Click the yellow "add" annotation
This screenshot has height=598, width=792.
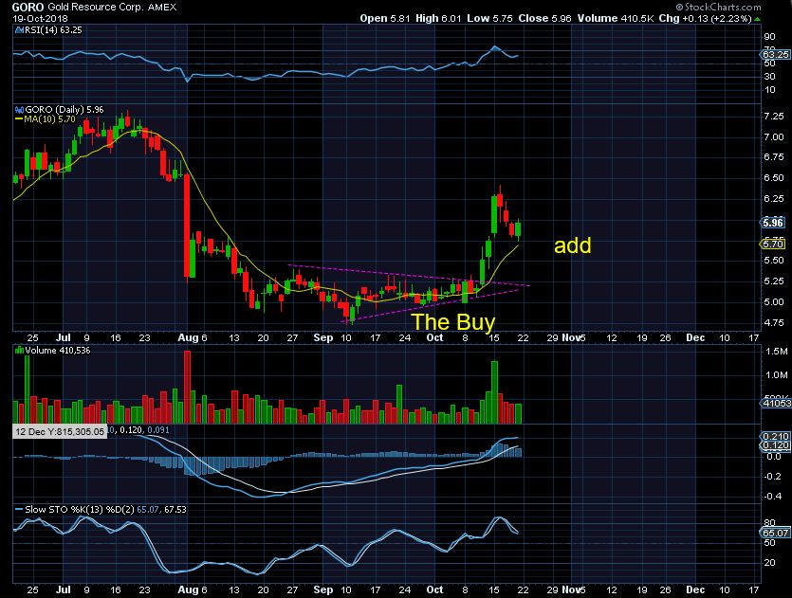[572, 245]
